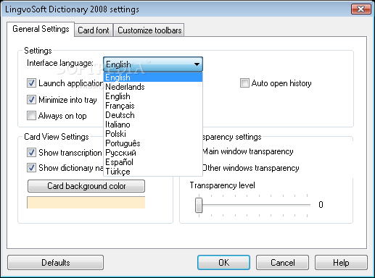The width and height of the screenshot is (375, 278).
Task: Click the beige card color preview swatch
Action: tap(86, 203)
